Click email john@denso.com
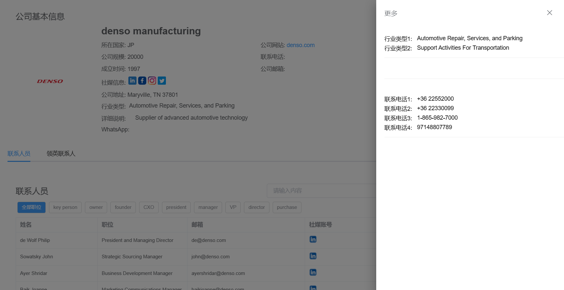The height and width of the screenshot is (290, 564). pyautogui.click(x=211, y=257)
